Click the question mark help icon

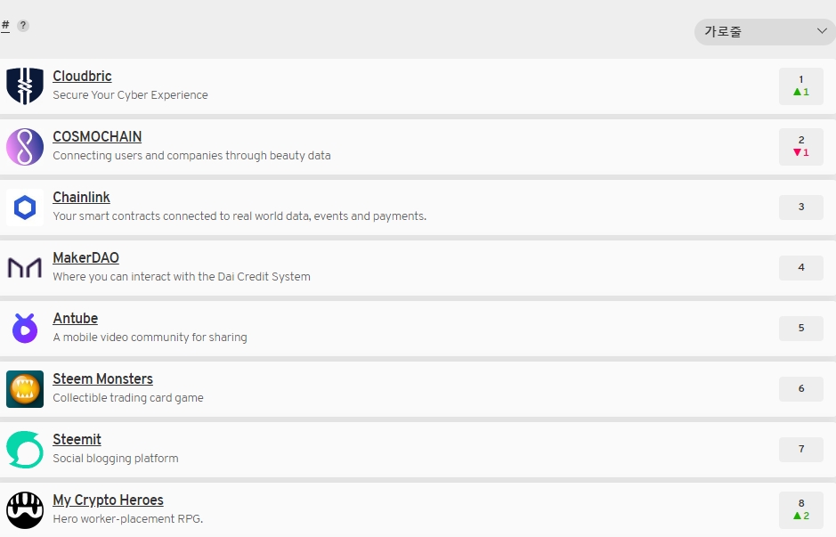23,25
